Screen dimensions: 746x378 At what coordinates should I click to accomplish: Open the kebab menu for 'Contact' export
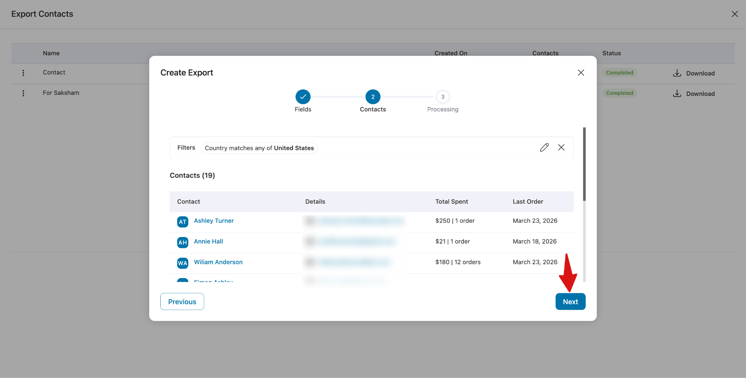[23, 73]
